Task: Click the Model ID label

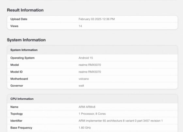Action: (16, 72)
